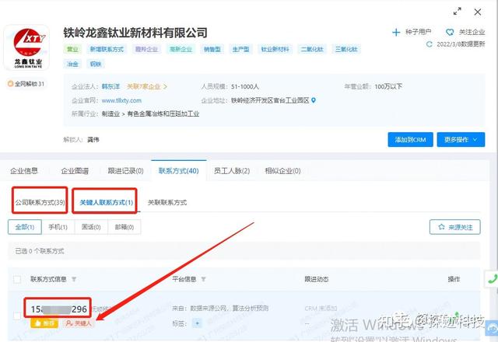This screenshot has width=498, height=342.
Task: Switch to 企业信息 tab
Action: pyautogui.click(x=24, y=171)
